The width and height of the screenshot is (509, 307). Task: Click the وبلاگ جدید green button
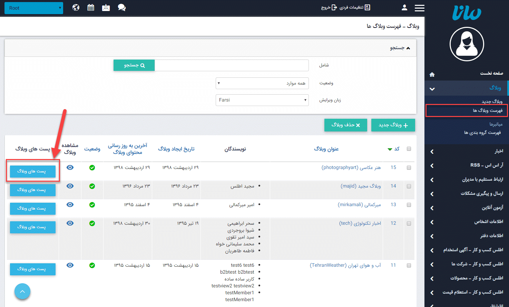pos(393,125)
